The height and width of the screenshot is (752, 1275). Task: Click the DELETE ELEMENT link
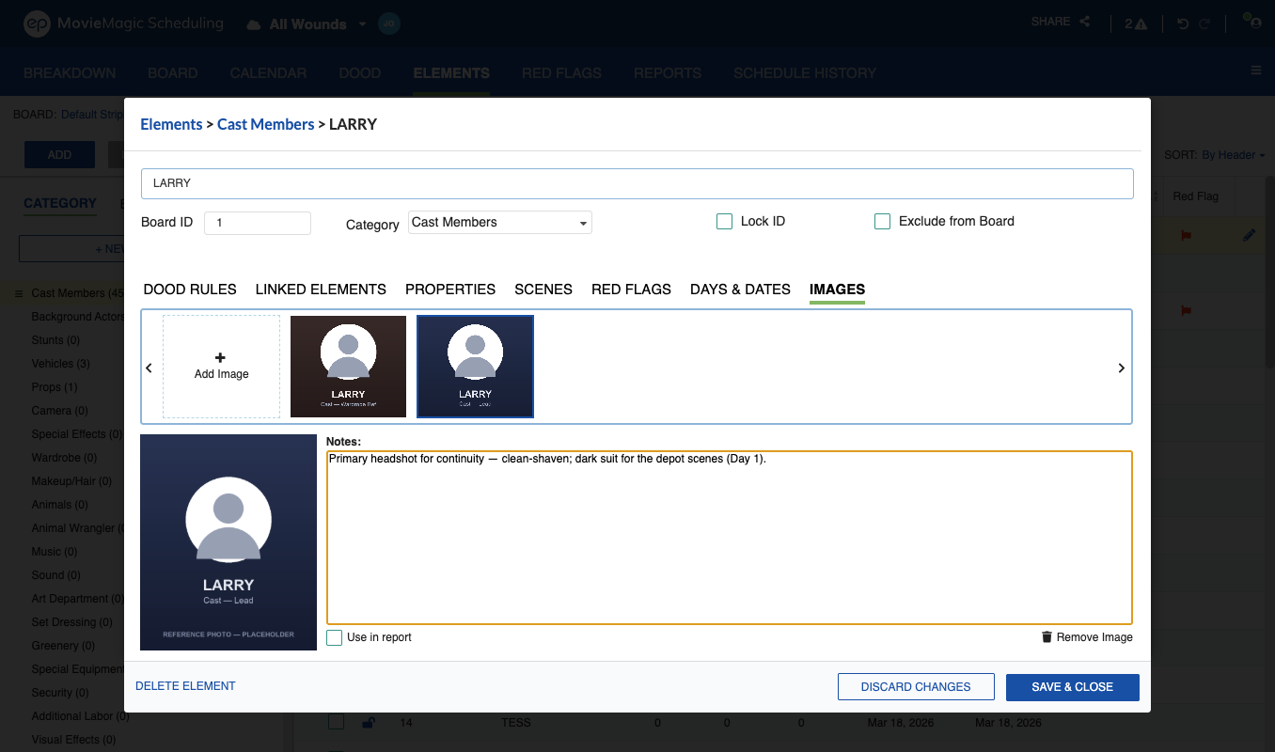click(x=185, y=686)
